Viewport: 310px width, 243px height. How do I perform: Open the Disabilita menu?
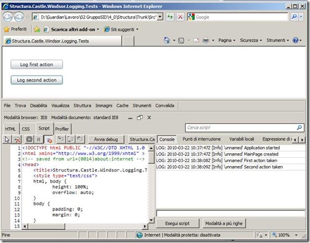pos(39,105)
